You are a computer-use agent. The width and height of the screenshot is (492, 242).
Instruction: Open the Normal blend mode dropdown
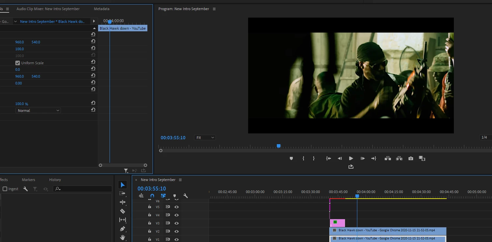point(38,111)
